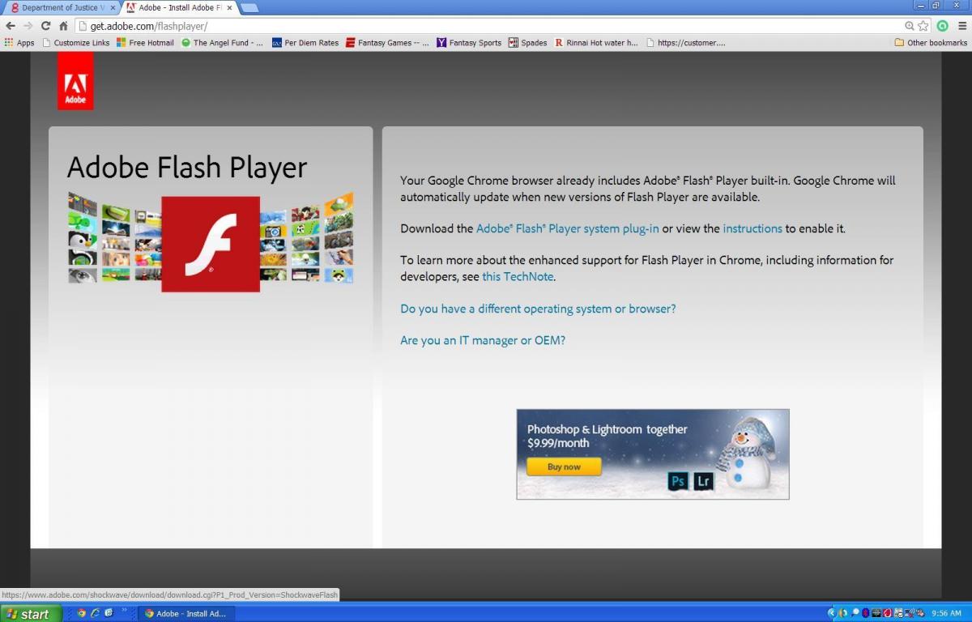Open the Windows start button
This screenshot has width=972, height=622.
coord(29,613)
